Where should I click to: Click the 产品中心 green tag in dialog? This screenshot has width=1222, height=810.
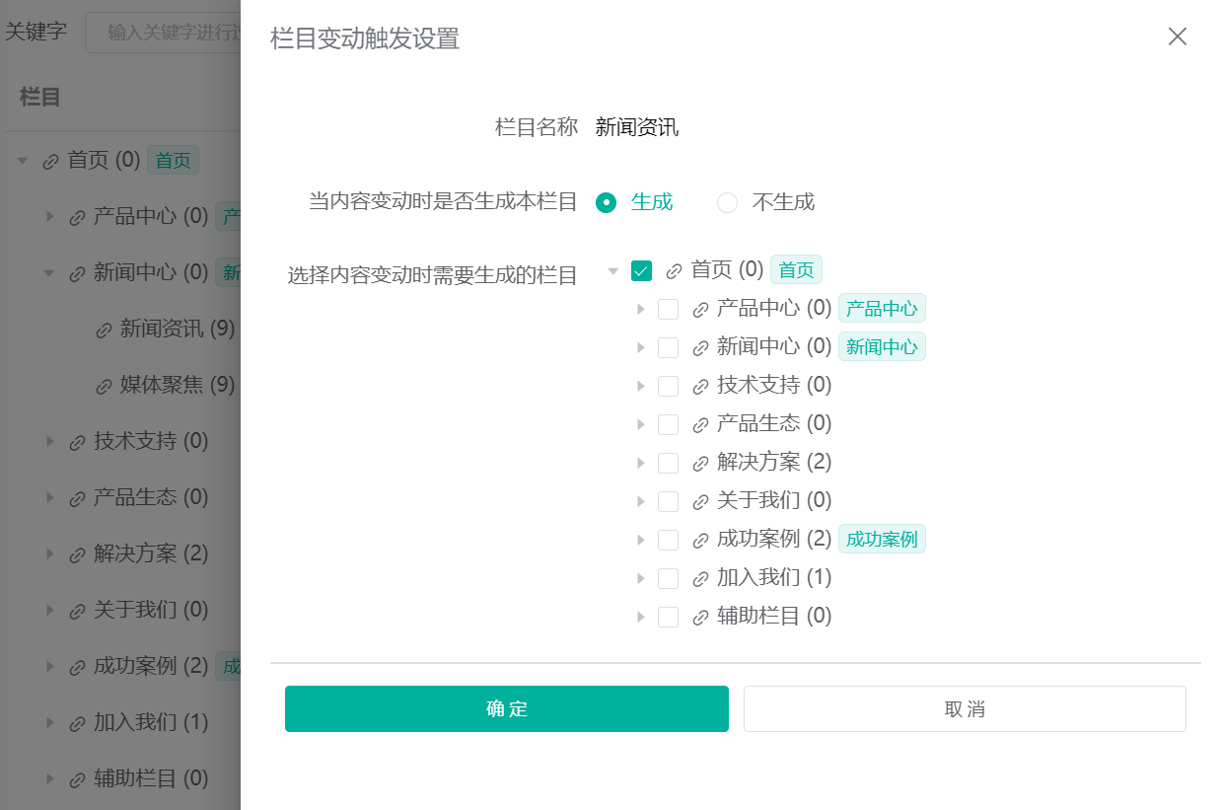click(x=882, y=308)
